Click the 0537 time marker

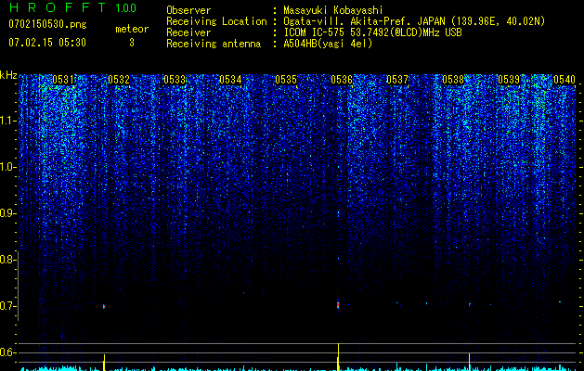[x=397, y=80]
